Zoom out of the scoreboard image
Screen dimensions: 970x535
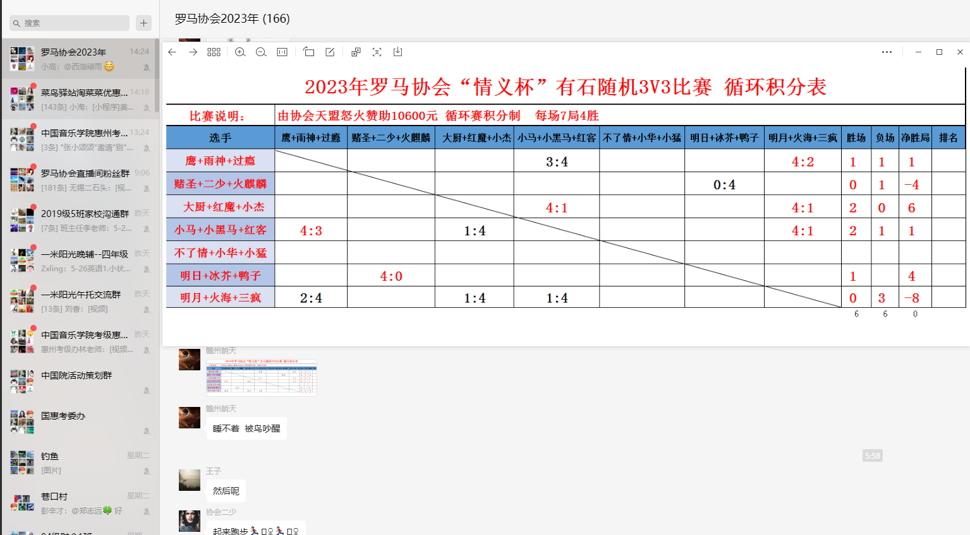pyautogui.click(x=261, y=52)
